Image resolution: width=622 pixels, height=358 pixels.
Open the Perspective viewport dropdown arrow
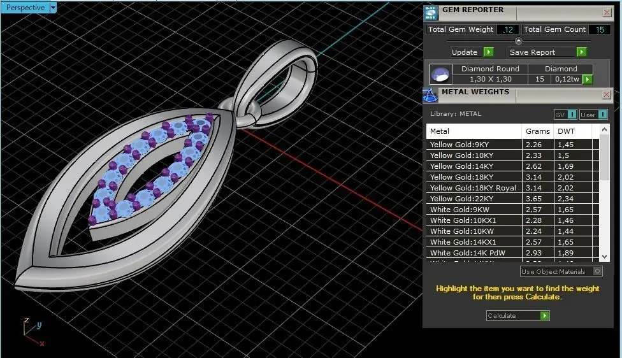point(53,8)
